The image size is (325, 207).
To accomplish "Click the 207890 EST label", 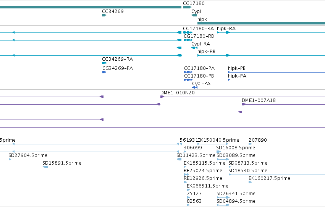I will coord(258,140).
